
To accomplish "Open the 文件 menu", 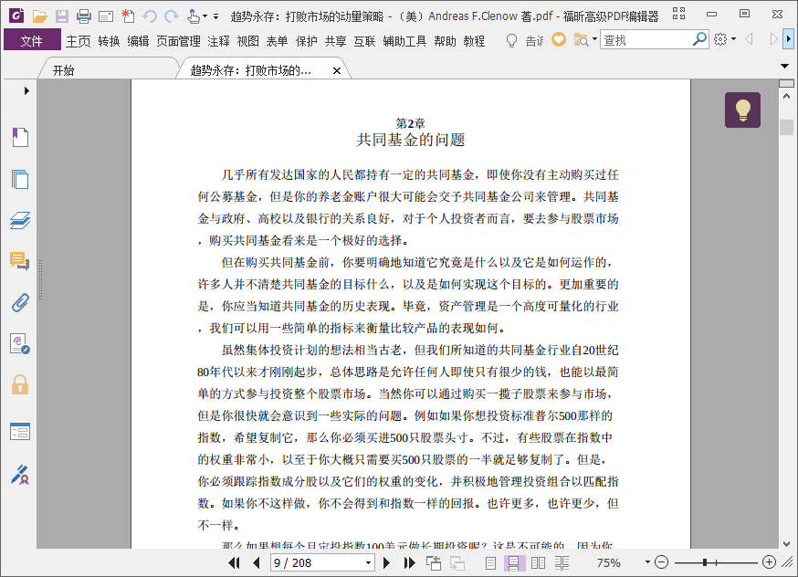I will (32, 41).
